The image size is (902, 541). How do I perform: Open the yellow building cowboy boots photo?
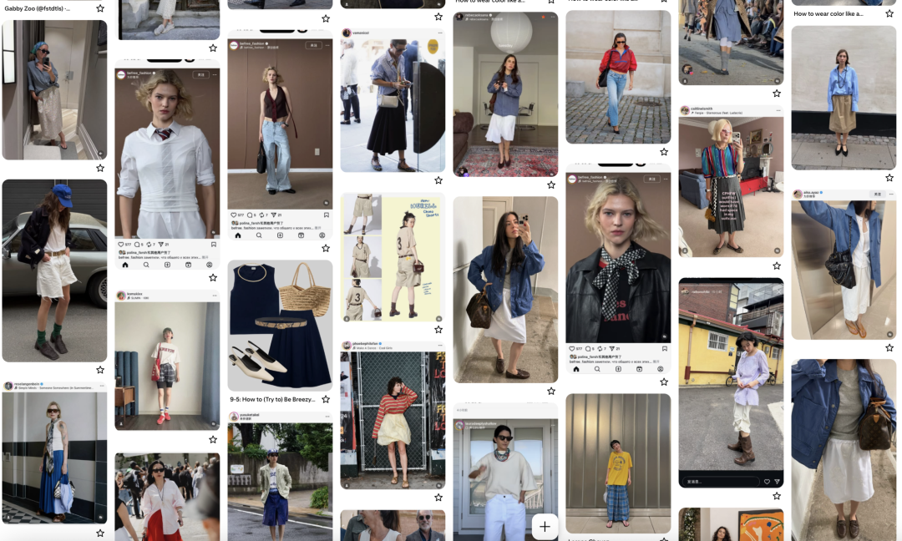(x=731, y=382)
